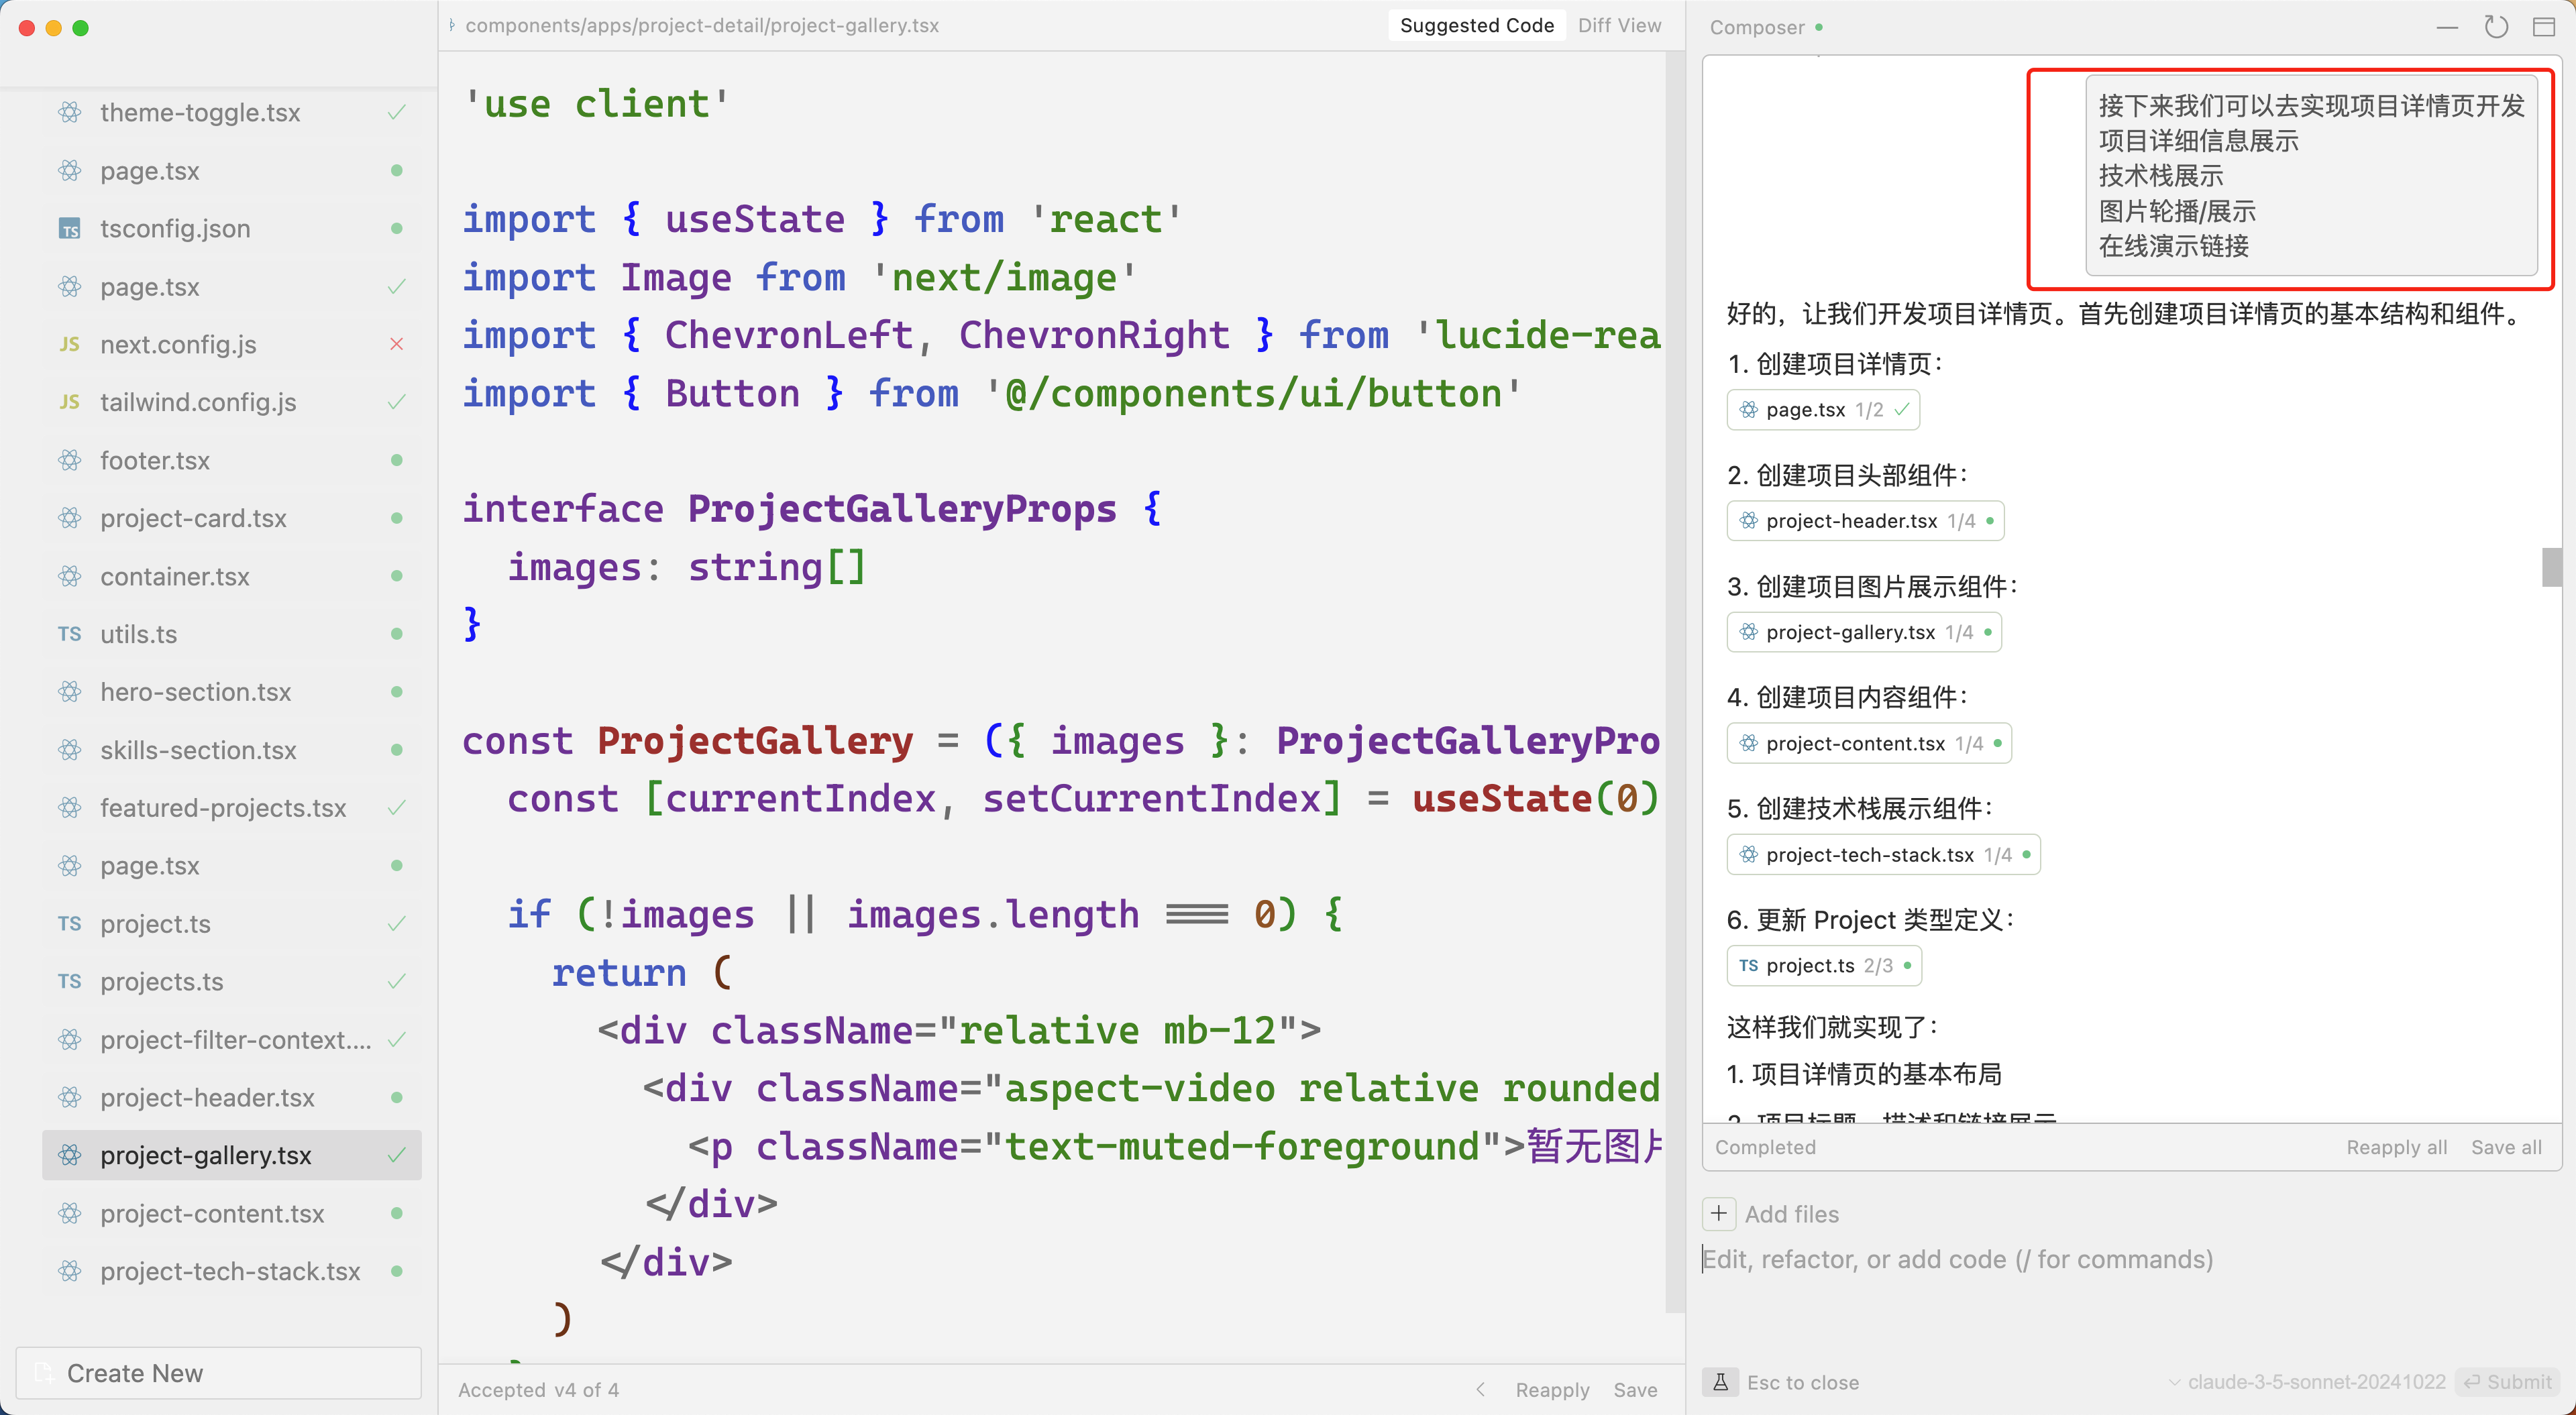This screenshot has width=2576, height=1415.
Task: Open project-header.tsx 1/4 chip in Composer
Action: (x=1865, y=521)
